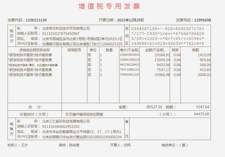Select the lowercase total 94475.00
This screenshot has height=157, width=225.
pyautogui.click(x=202, y=114)
